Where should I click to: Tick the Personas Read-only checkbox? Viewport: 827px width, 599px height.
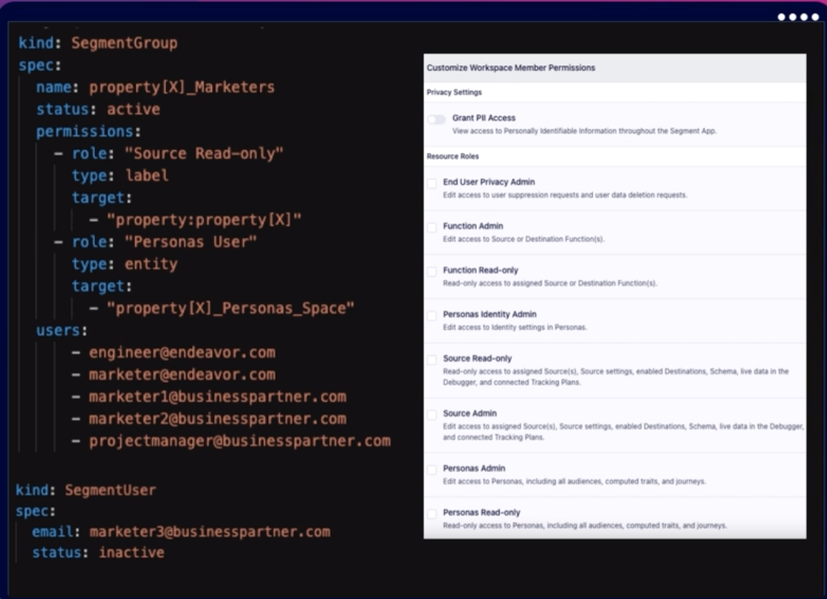432,514
